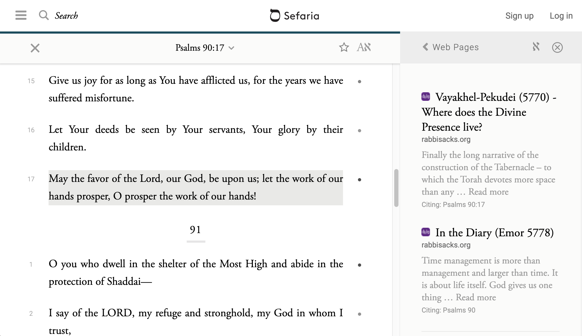Image resolution: width=582 pixels, height=336 pixels.
Task: Close the Web Pages sidebar panel
Action: coord(557,47)
